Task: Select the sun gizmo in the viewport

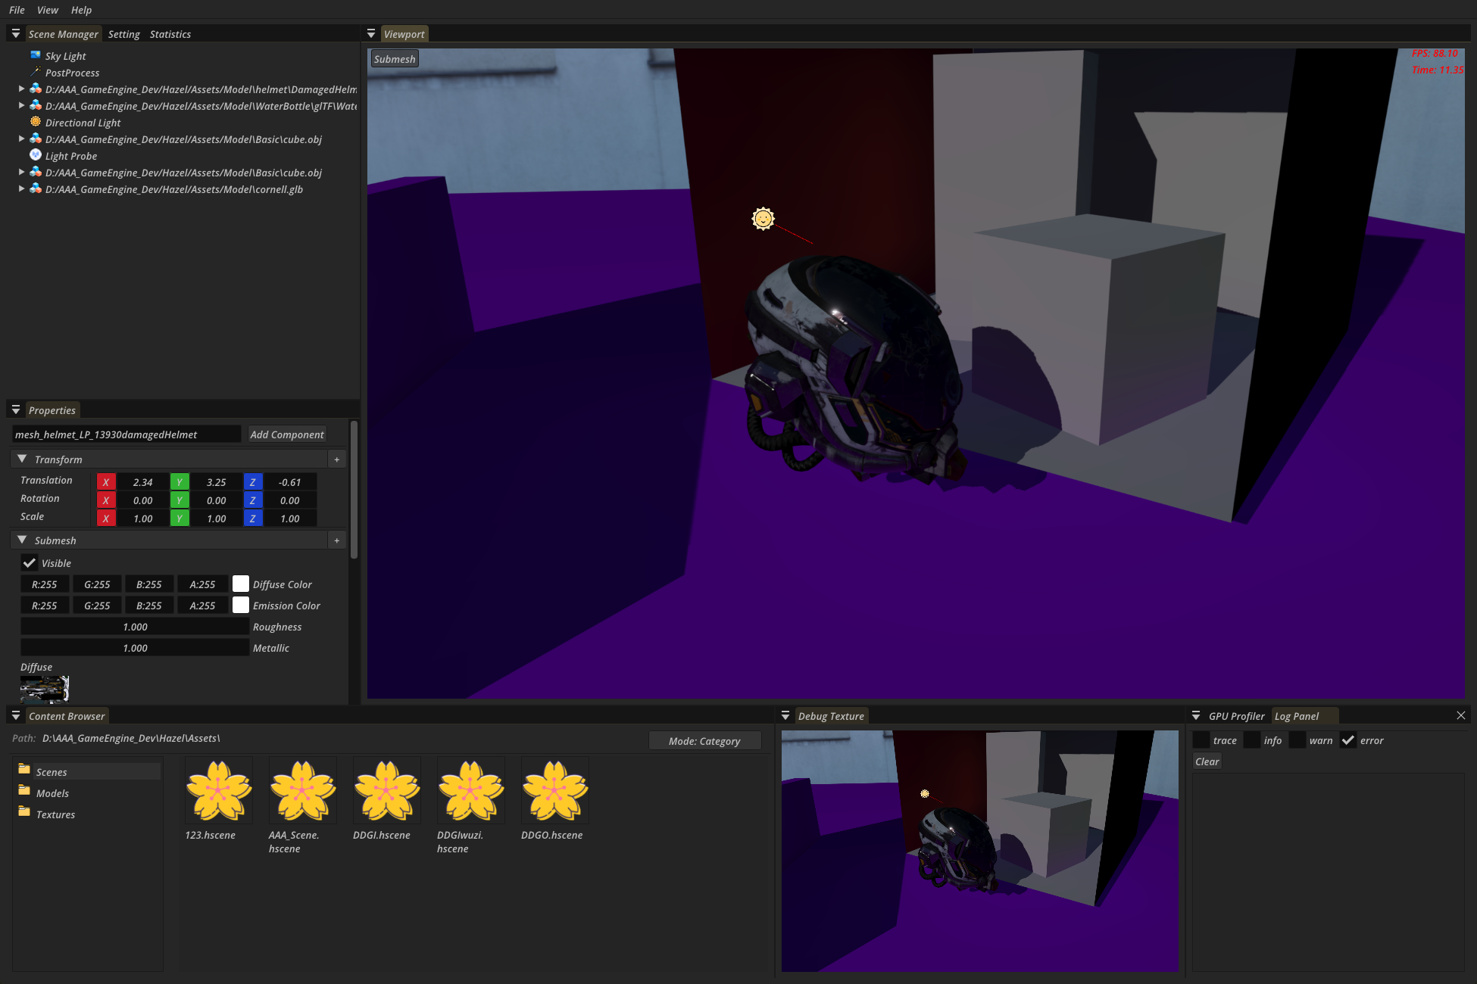Action: 763,219
